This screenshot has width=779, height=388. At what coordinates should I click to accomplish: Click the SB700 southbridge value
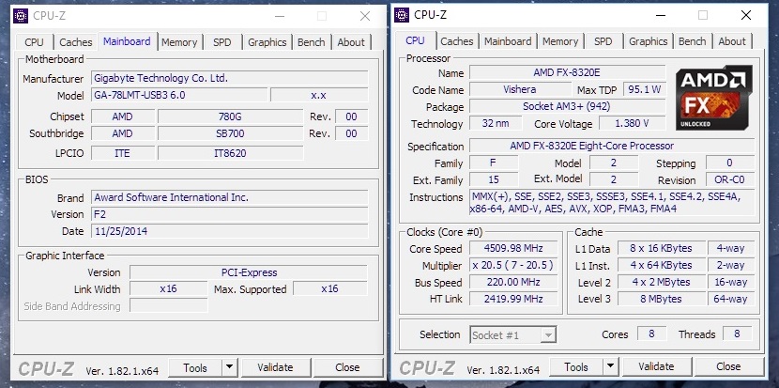230,133
